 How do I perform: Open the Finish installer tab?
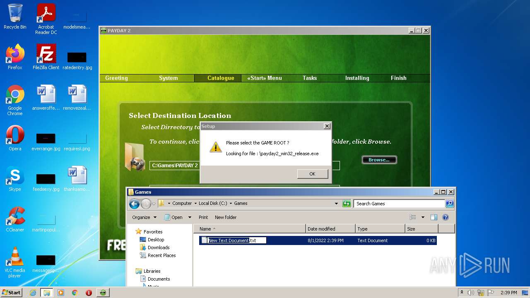(x=399, y=78)
